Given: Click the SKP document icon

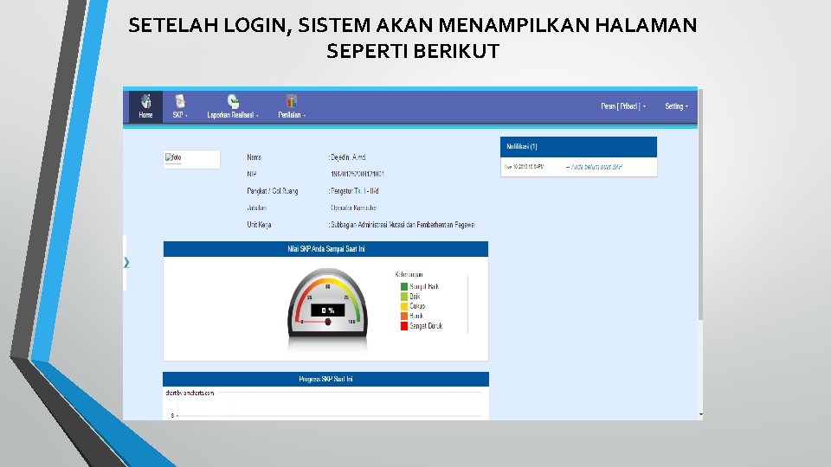Looking at the screenshot, I should (x=180, y=100).
